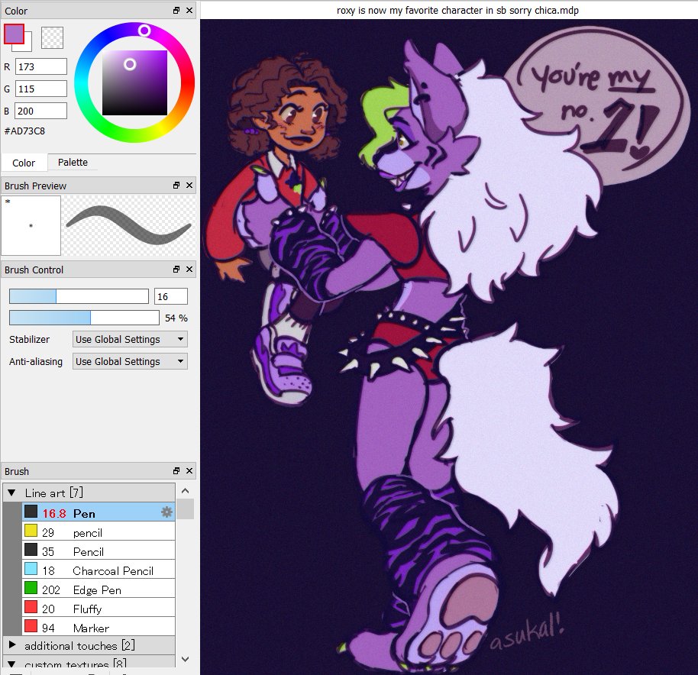Close the Brush Control panel

coord(189,270)
